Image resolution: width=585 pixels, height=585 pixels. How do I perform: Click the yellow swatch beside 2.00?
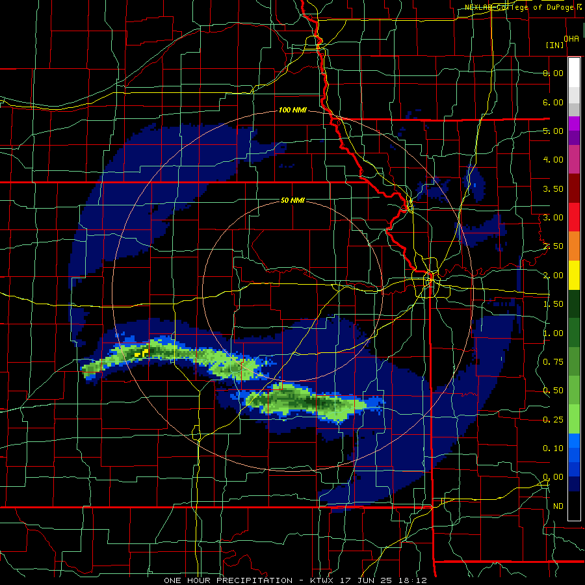pos(574,275)
